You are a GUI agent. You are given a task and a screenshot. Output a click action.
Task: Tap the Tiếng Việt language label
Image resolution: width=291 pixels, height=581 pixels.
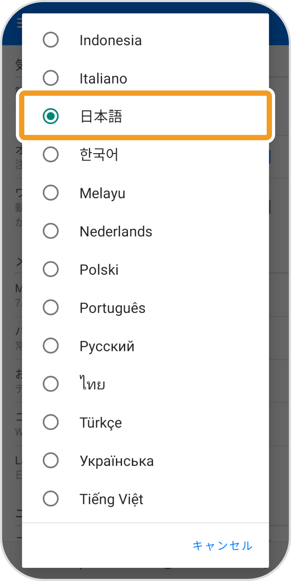click(111, 499)
